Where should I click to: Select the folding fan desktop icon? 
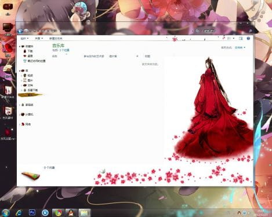[8, 71]
